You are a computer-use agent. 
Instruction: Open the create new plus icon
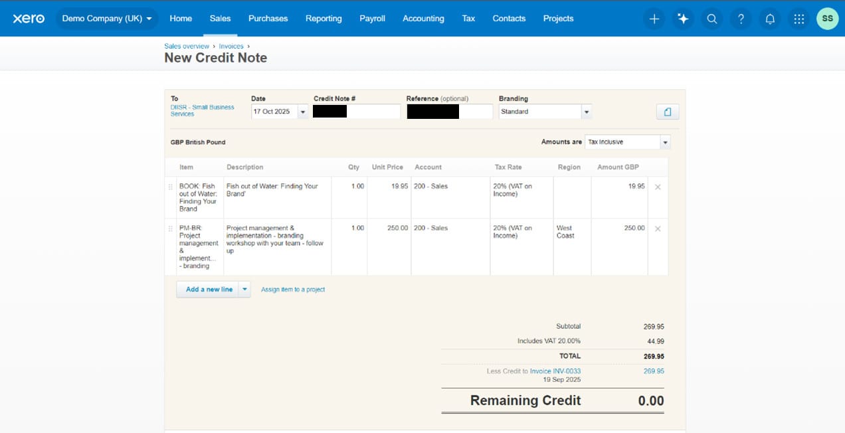click(654, 19)
